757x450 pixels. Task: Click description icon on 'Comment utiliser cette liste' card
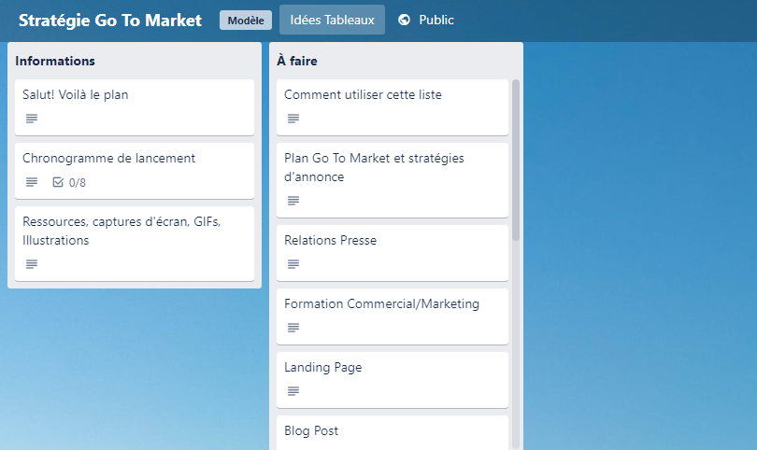point(293,119)
